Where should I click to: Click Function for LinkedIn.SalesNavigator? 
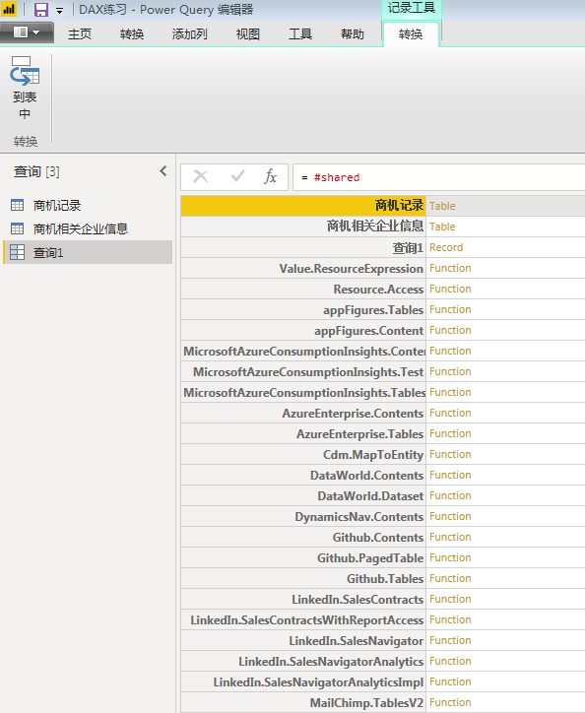click(x=450, y=641)
